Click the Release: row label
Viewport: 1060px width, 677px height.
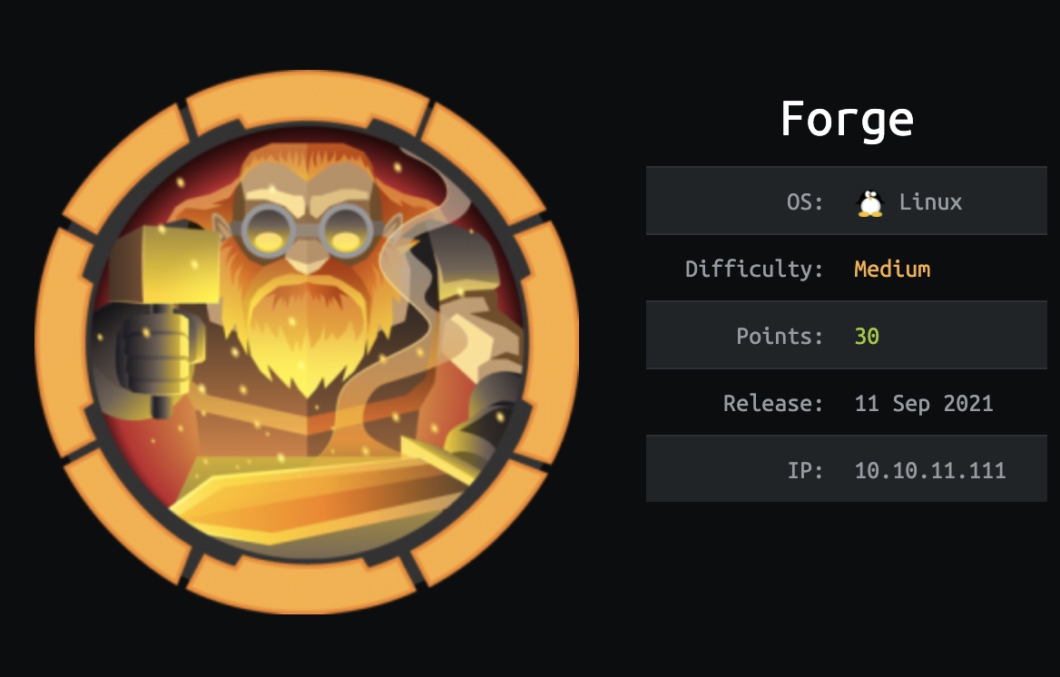773,404
